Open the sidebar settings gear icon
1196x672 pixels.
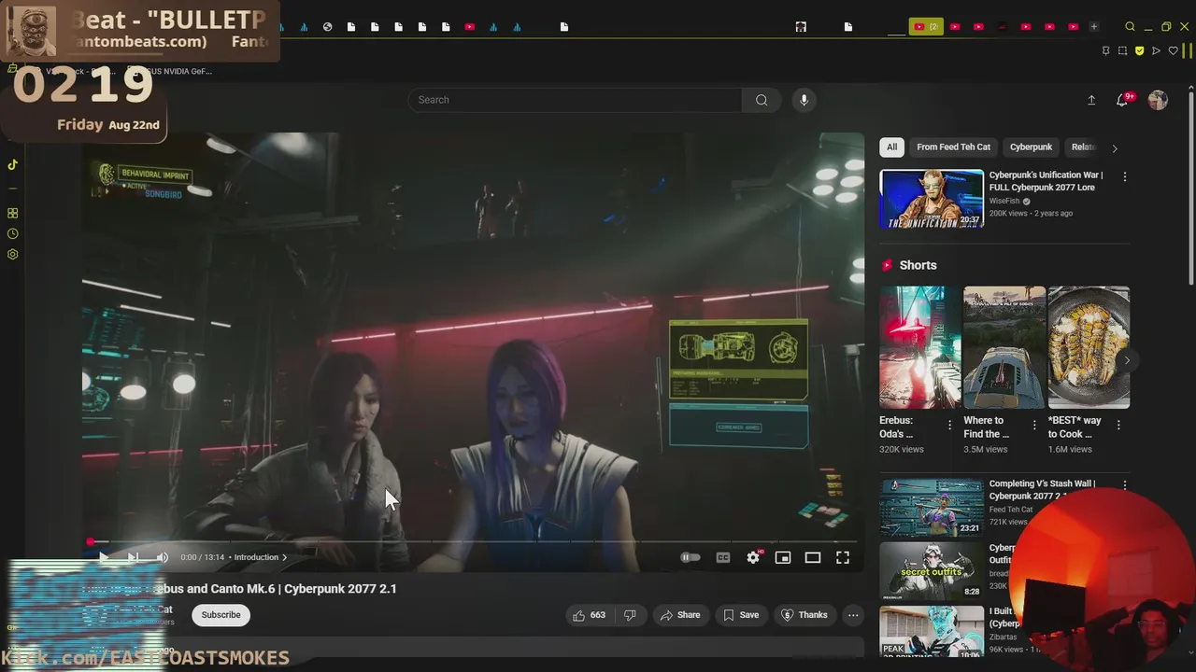click(x=12, y=254)
